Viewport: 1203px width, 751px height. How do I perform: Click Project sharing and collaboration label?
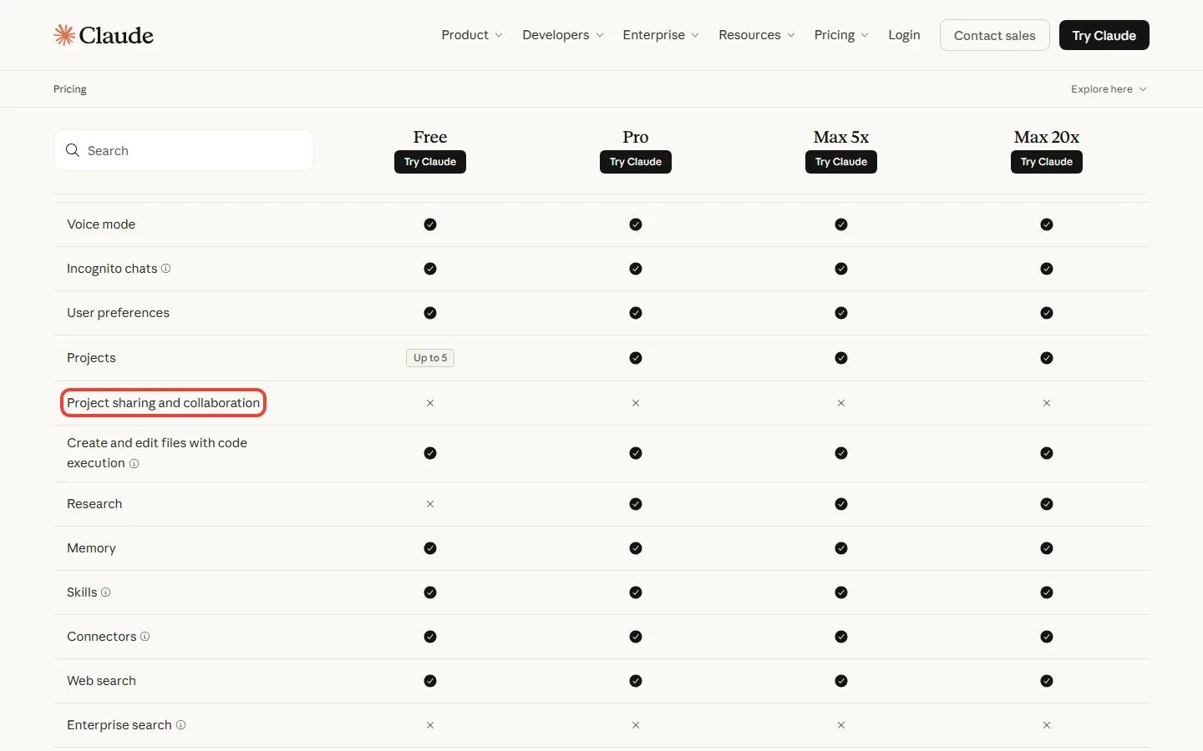(163, 403)
